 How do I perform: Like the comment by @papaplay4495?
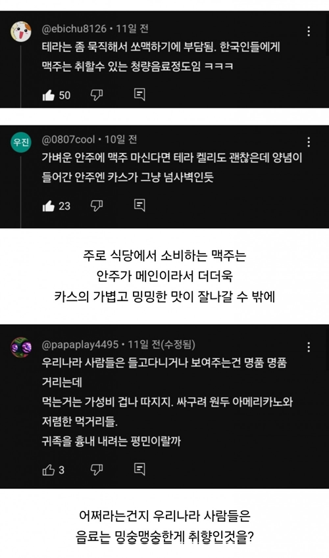click(49, 470)
